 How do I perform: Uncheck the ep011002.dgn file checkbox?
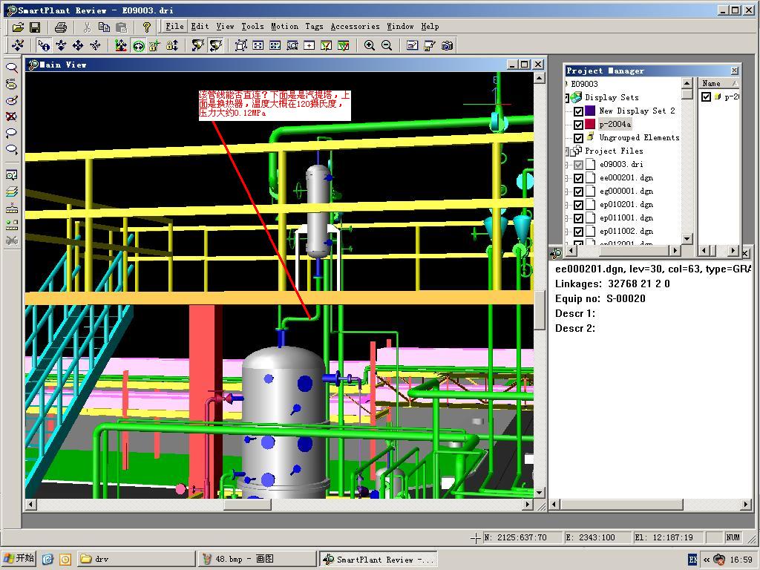point(578,232)
